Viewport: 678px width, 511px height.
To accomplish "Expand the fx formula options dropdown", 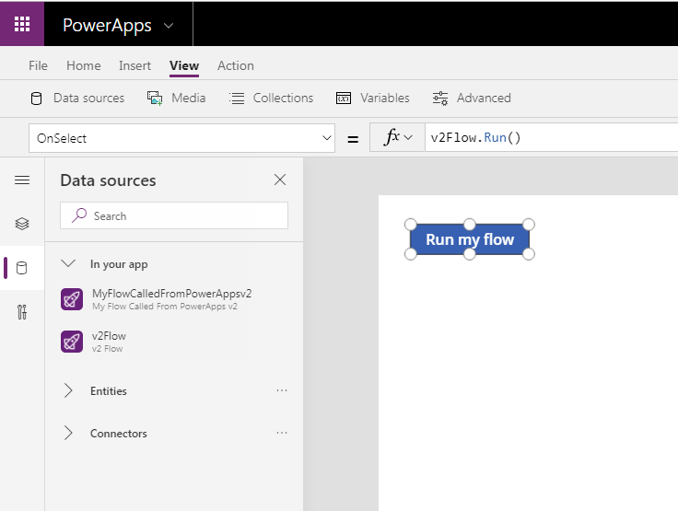I will click(x=397, y=137).
